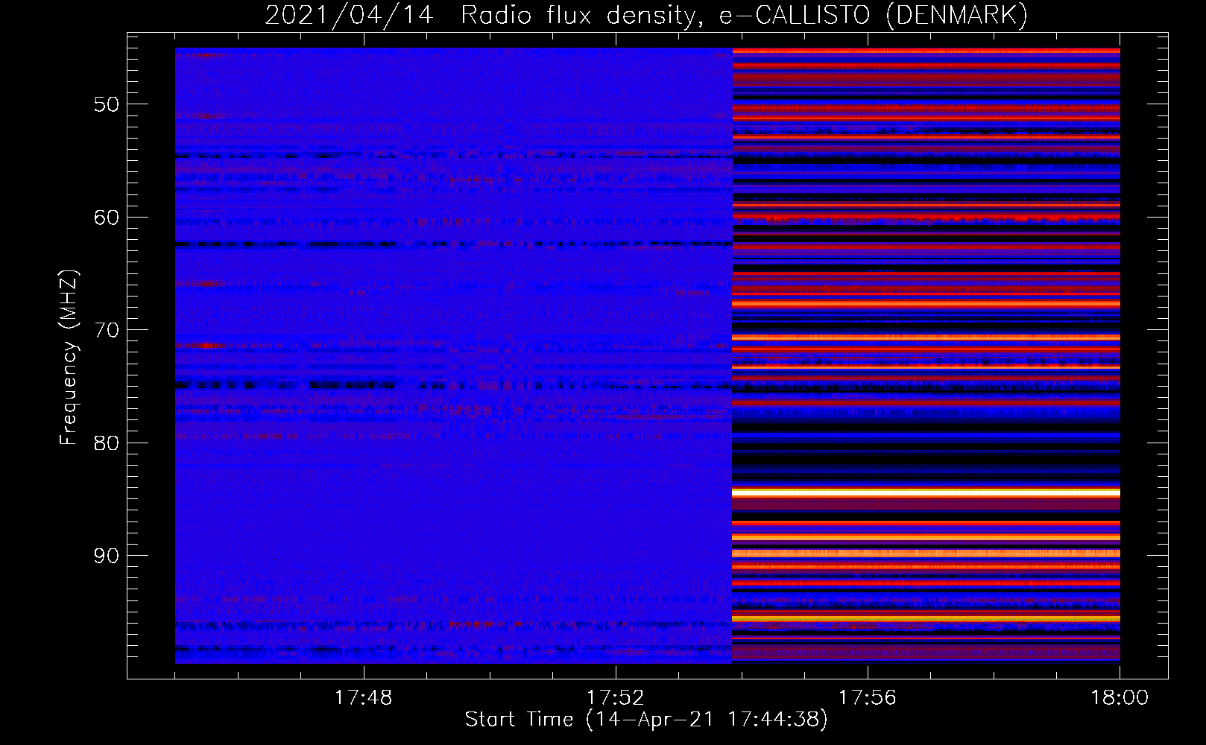Click the 17:52 time tick label
This screenshot has height=745, width=1206.
[x=615, y=698]
